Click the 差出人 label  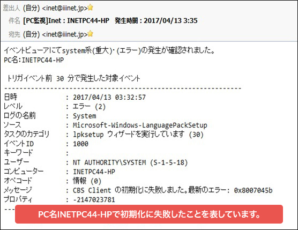(x=12, y=8)
